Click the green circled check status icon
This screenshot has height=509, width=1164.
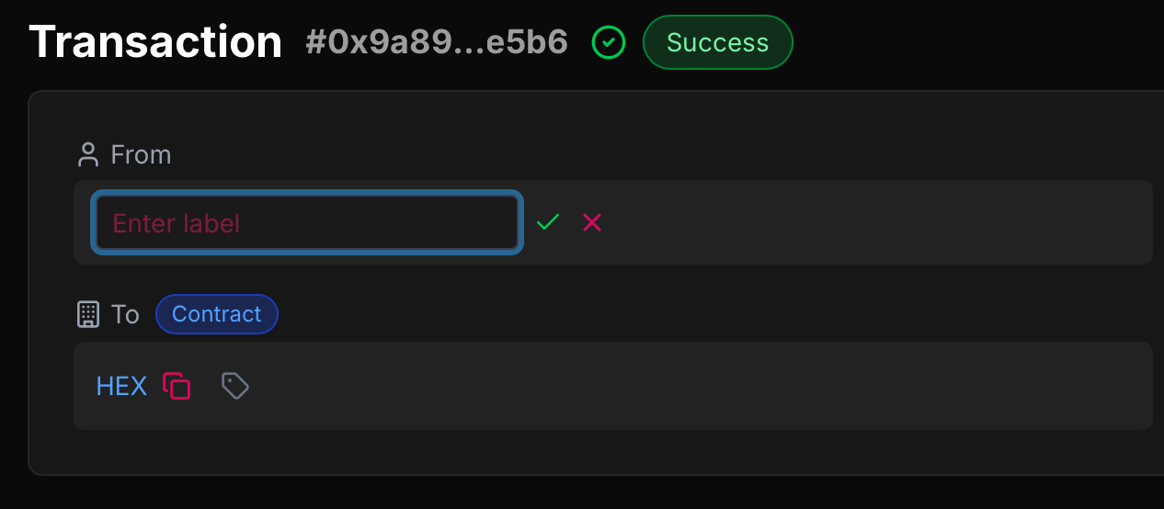tap(609, 42)
